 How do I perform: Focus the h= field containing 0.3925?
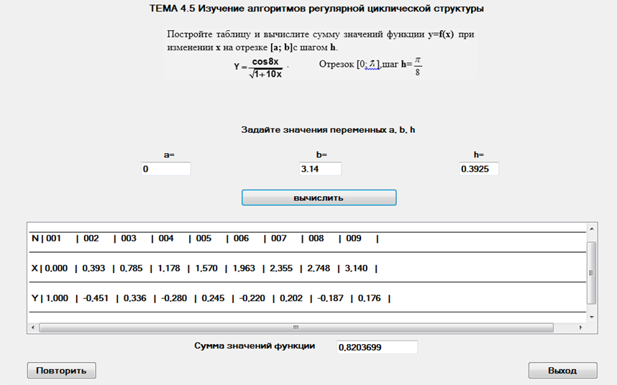click(479, 169)
